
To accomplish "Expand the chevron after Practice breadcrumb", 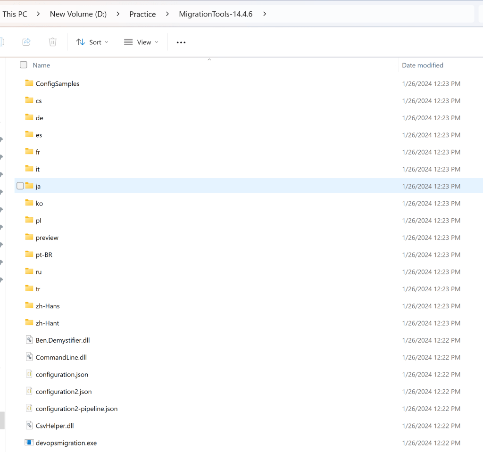I will pyautogui.click(x=167, y=14).
